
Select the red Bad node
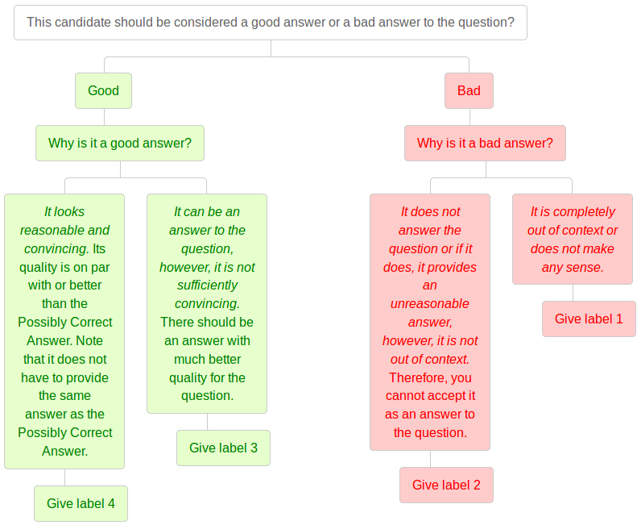tap(469, 91)
